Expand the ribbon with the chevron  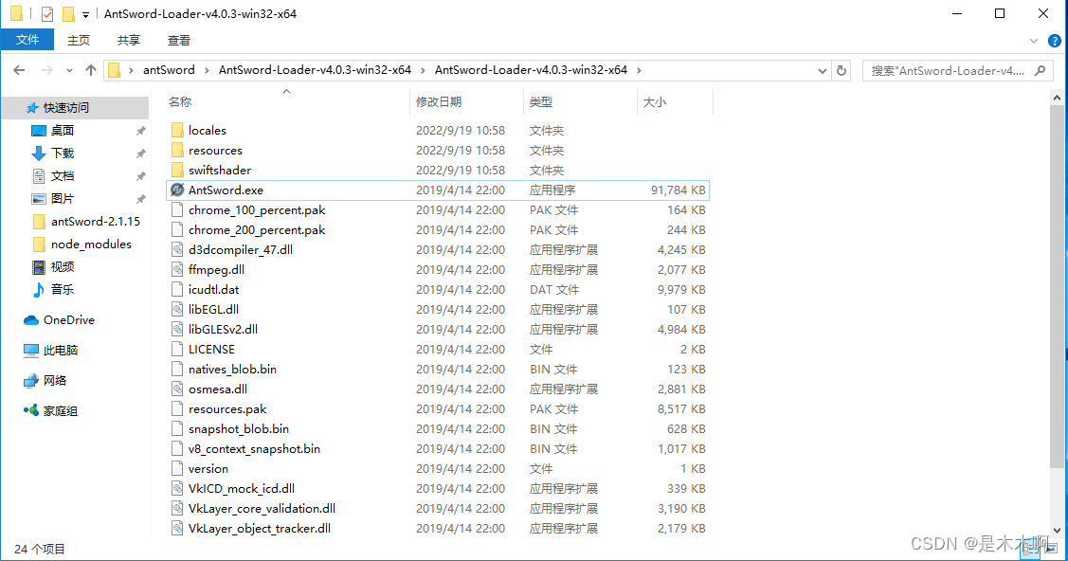coord(1033,41)
